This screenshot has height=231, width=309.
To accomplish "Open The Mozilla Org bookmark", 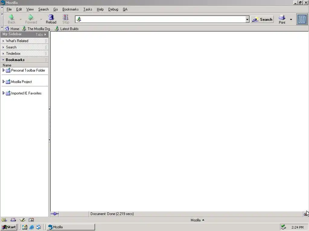I will pyautogui.click(x=37, y=29).
